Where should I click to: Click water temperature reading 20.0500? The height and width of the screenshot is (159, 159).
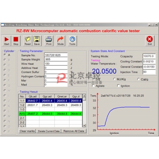tap(104, 71)
